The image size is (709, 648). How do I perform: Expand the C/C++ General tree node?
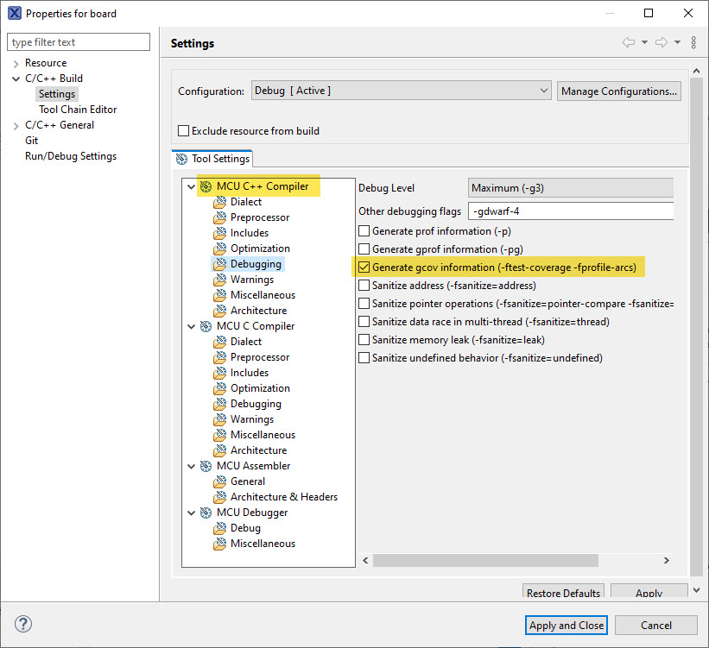pyautogui.click(x=16, y=125)
